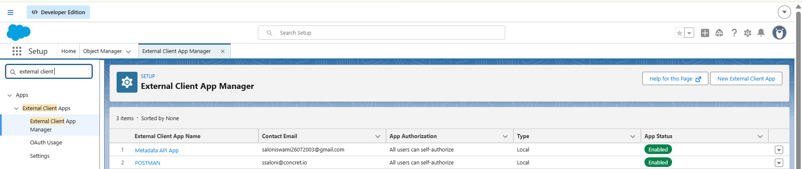The height and width of the screenshot is (169, 802).
Task: Sort by External Client App Name column
Action: 167,136
